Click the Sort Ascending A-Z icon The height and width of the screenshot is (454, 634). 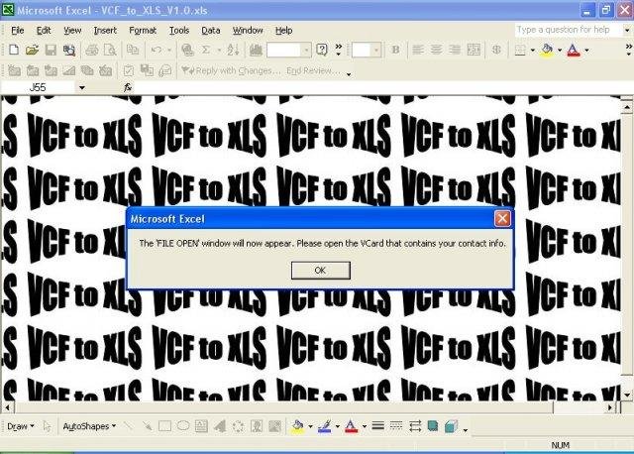[234, 50]
